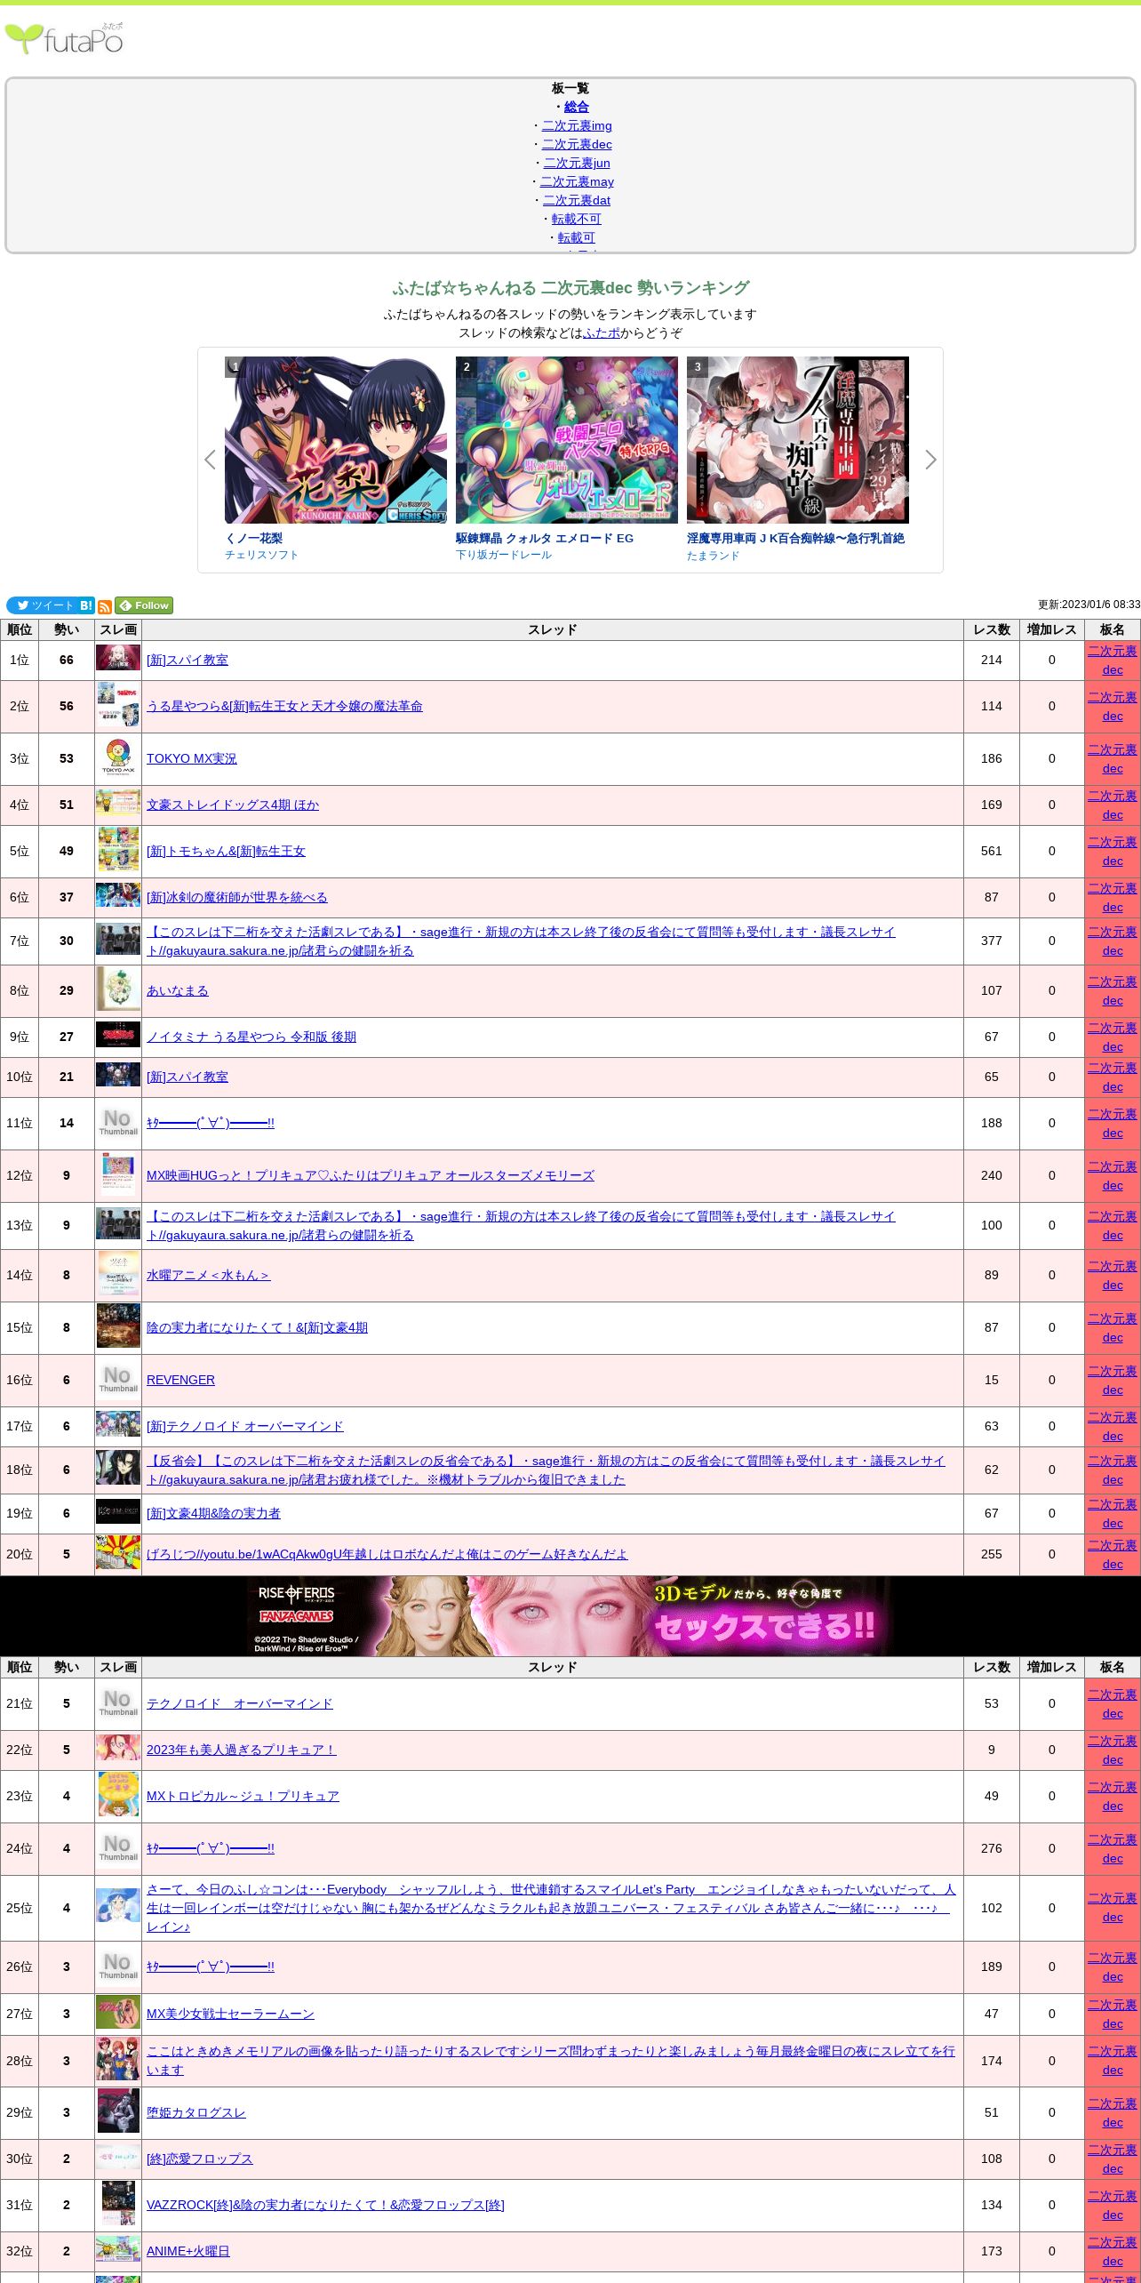Open the 二次元裏may board

pos(577,181)
